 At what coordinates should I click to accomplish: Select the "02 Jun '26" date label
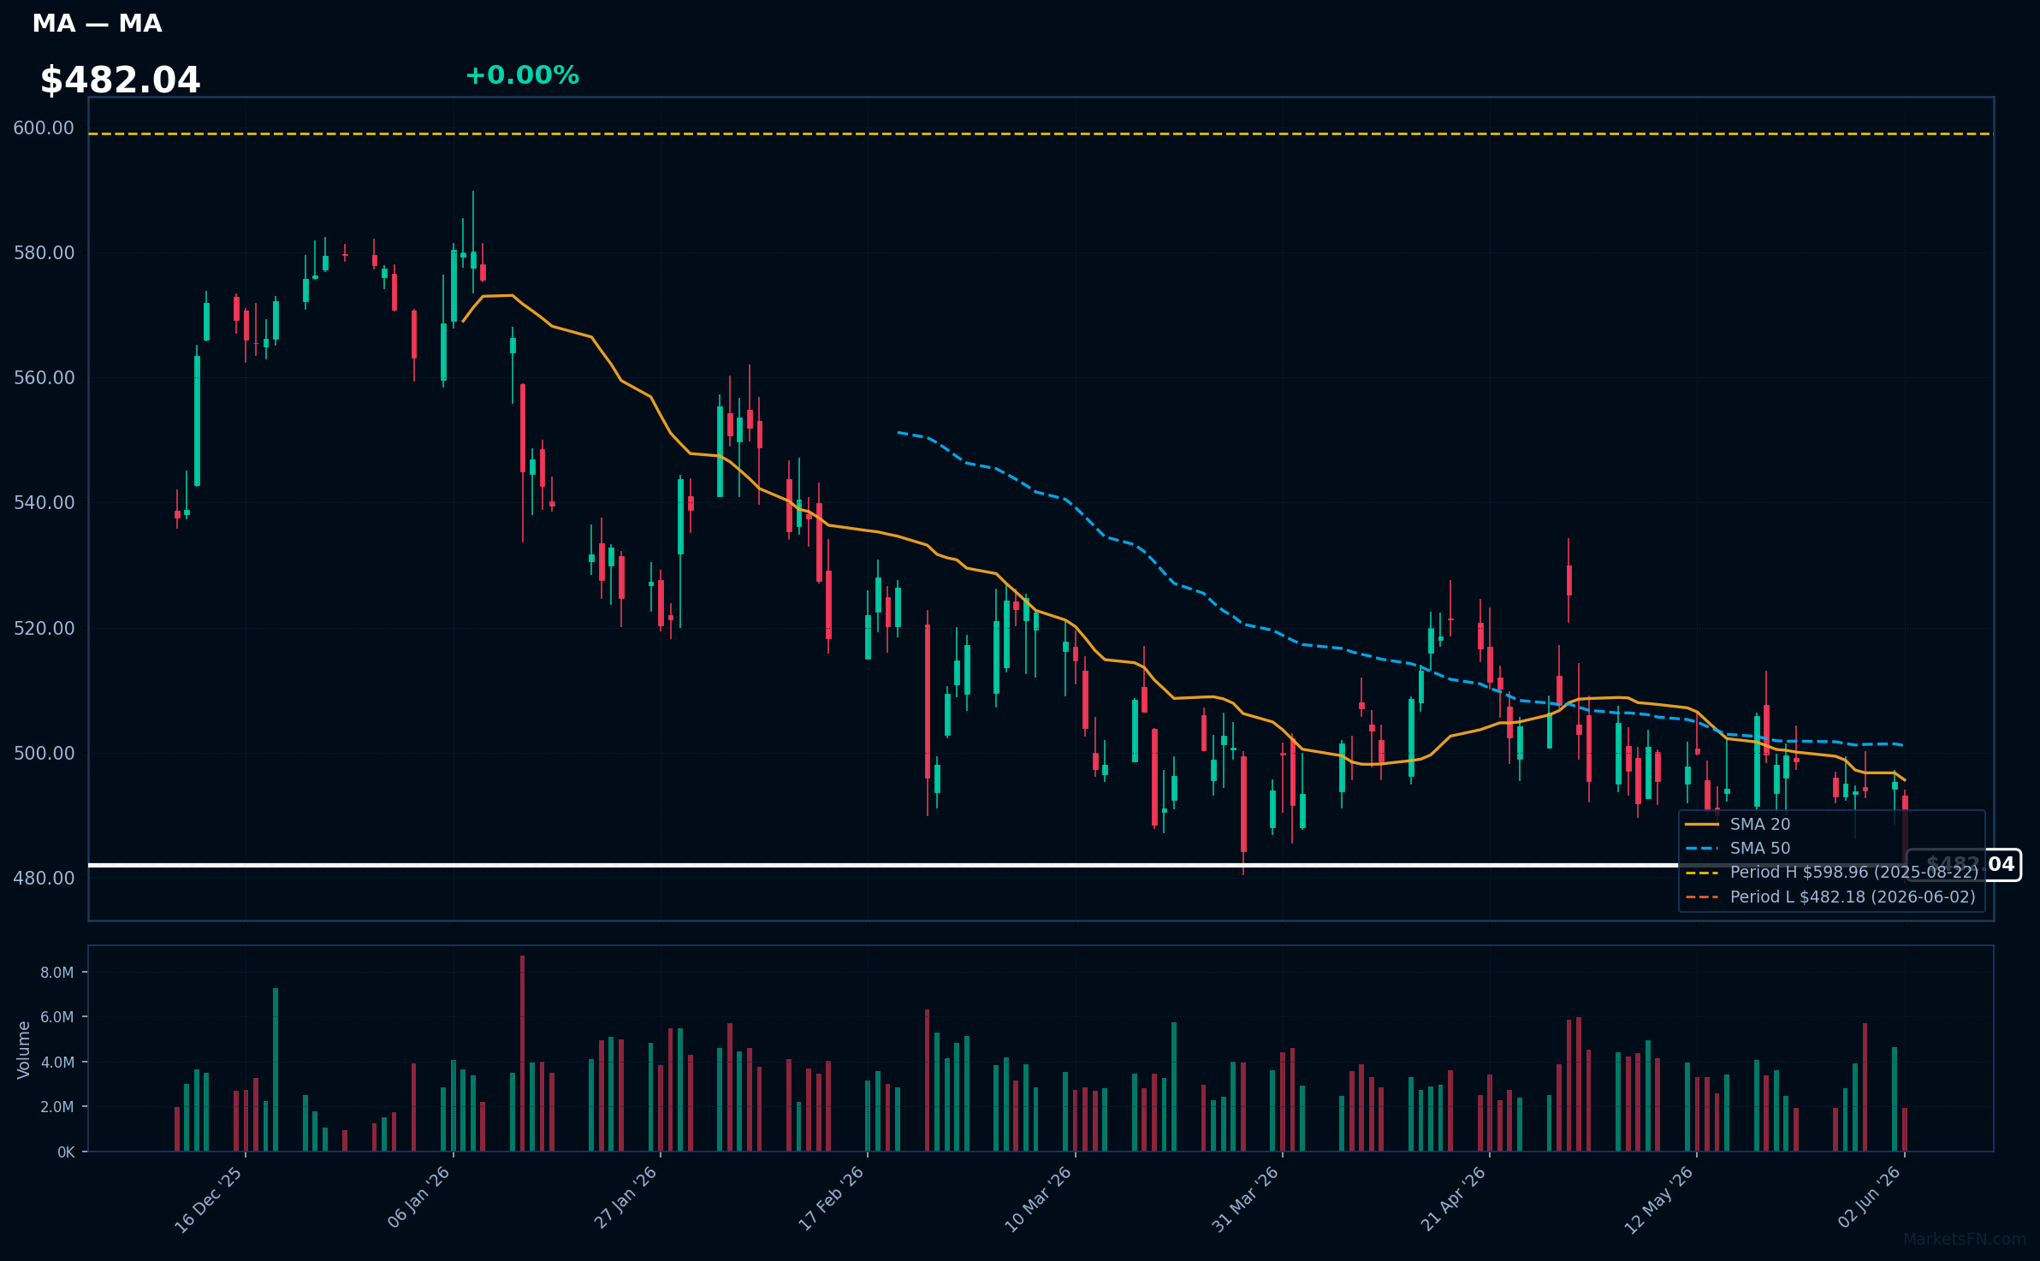click(x=1870, y=1197)
